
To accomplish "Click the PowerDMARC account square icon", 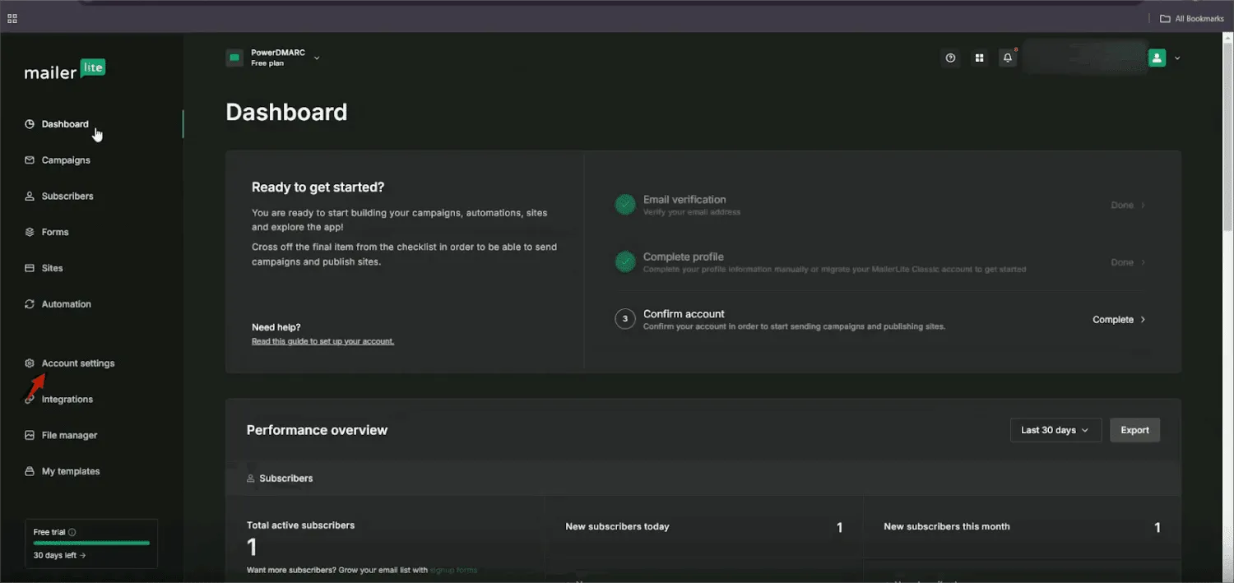I will (x=234, y=58).
